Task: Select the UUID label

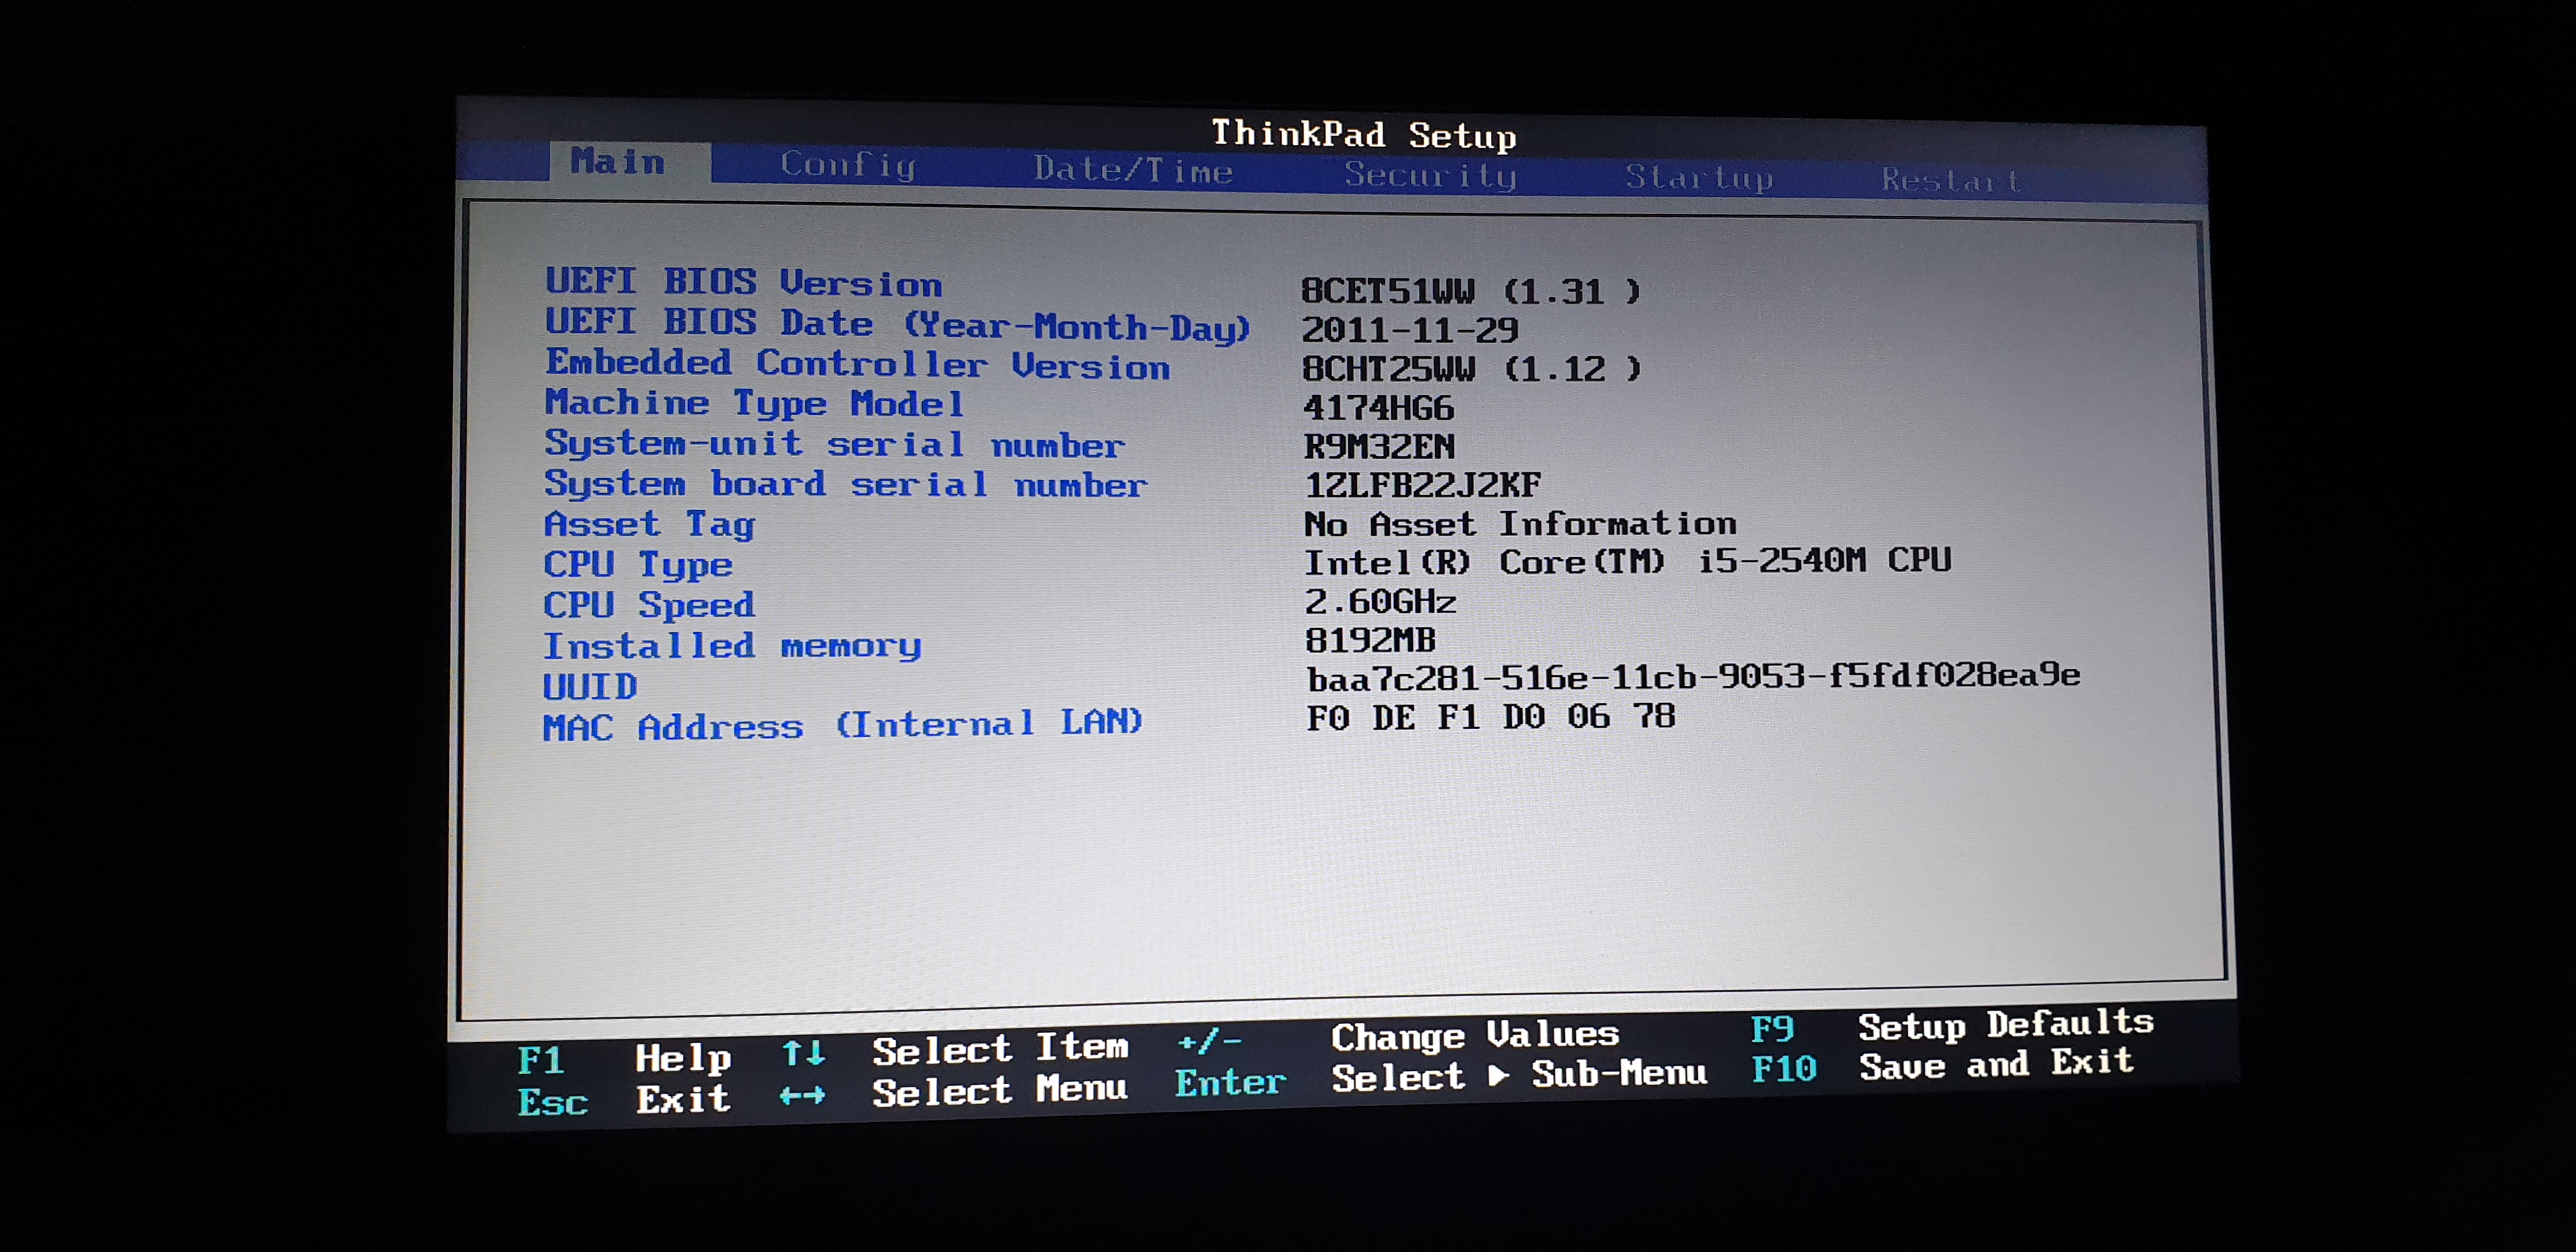Action: click(x=589, y=687)
